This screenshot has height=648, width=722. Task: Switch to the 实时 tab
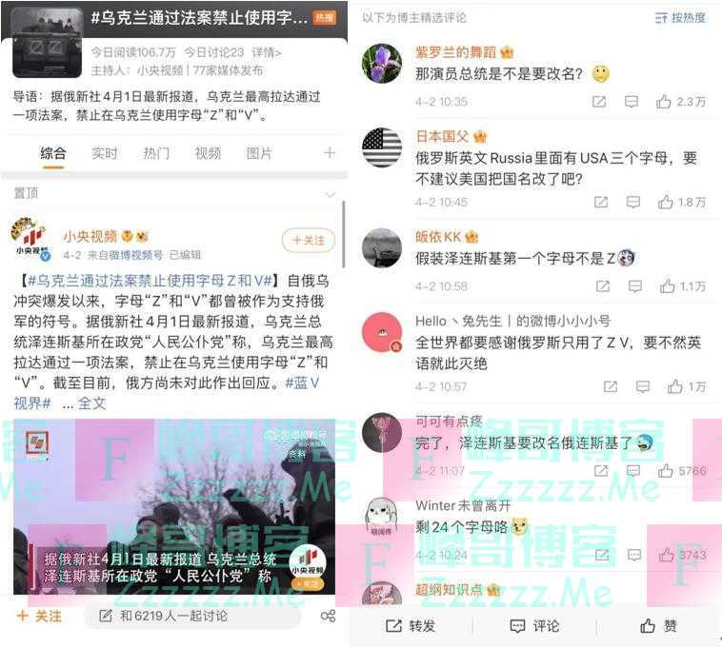[105, 153]
